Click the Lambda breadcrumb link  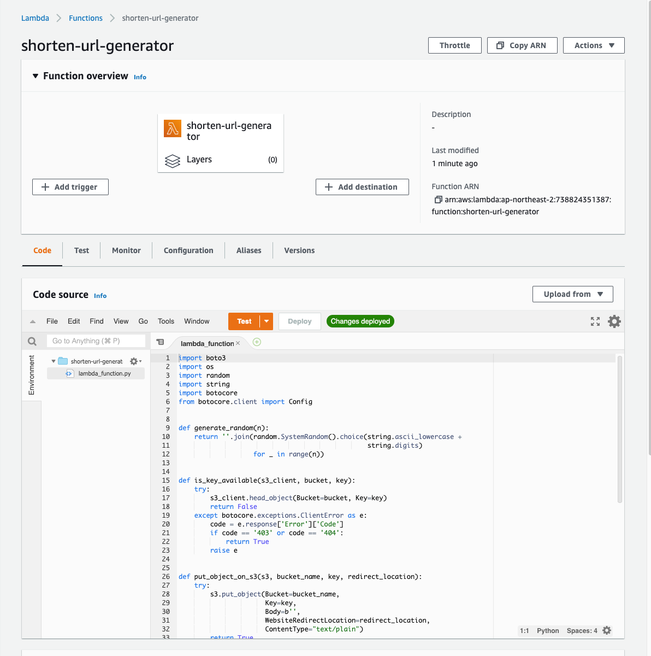(35, 18)
